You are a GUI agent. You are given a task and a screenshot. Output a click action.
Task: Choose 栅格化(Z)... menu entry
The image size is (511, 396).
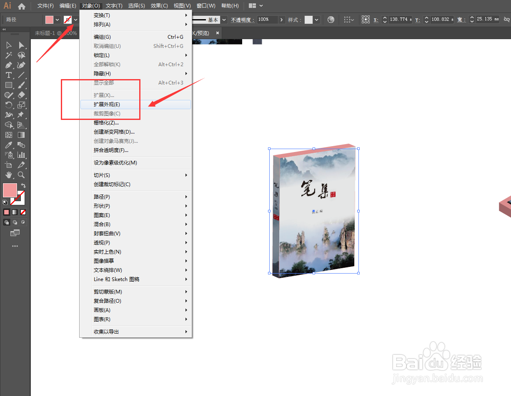(136, 123)
